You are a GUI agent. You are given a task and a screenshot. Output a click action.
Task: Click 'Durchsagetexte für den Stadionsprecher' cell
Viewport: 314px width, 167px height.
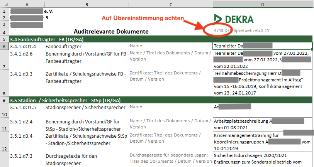coord(86,160)
